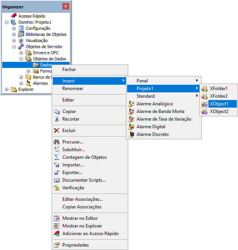The height and width of the screenshot is (250, 238).
Task: Collapse the Objetos de Dados node
Action: point(21,59)
